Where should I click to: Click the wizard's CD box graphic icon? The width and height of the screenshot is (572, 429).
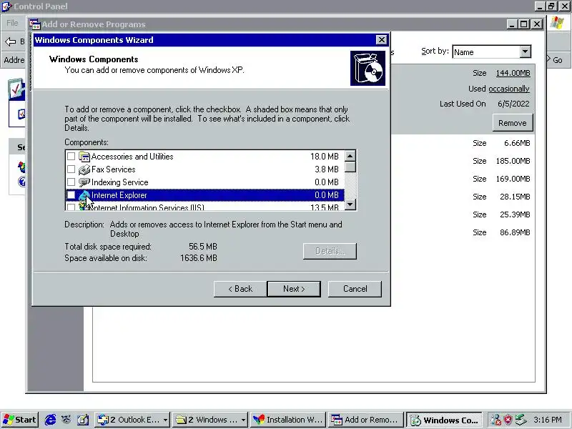[x=368, y=68]
